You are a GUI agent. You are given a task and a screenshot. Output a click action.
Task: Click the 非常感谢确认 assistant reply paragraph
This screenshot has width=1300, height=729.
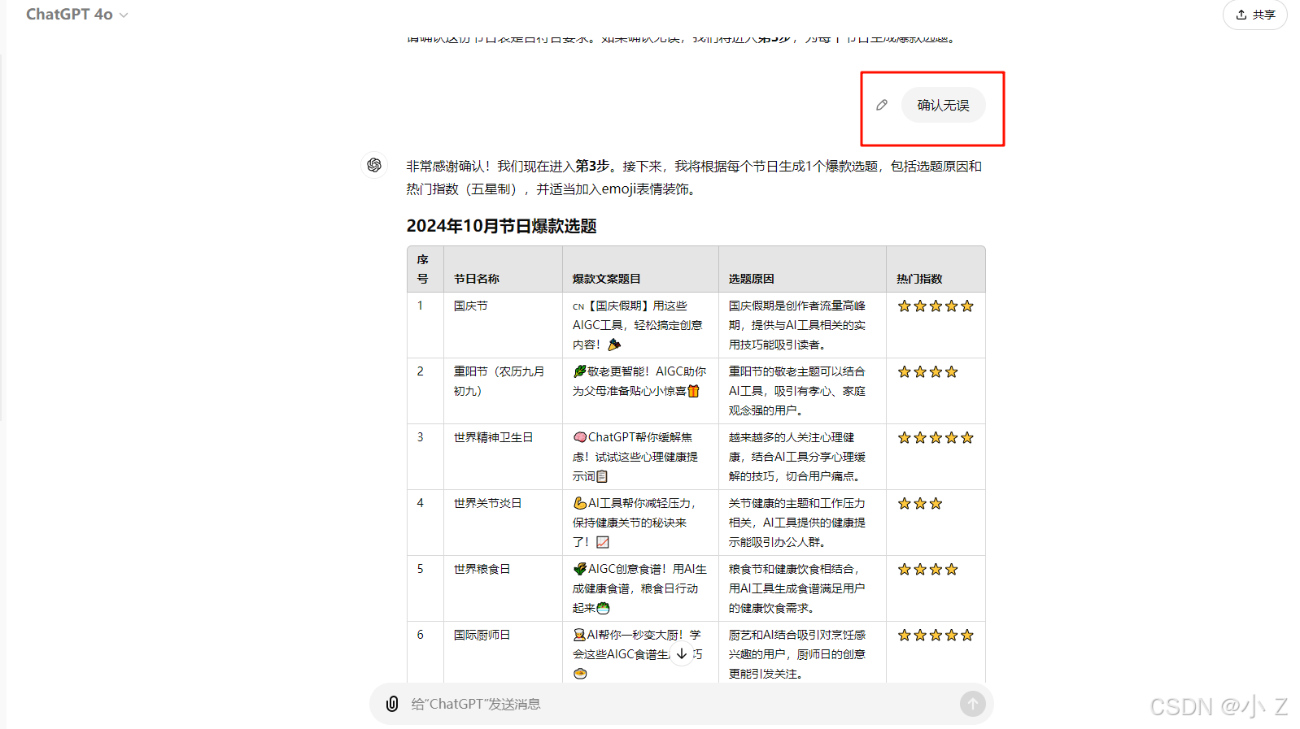695,177
